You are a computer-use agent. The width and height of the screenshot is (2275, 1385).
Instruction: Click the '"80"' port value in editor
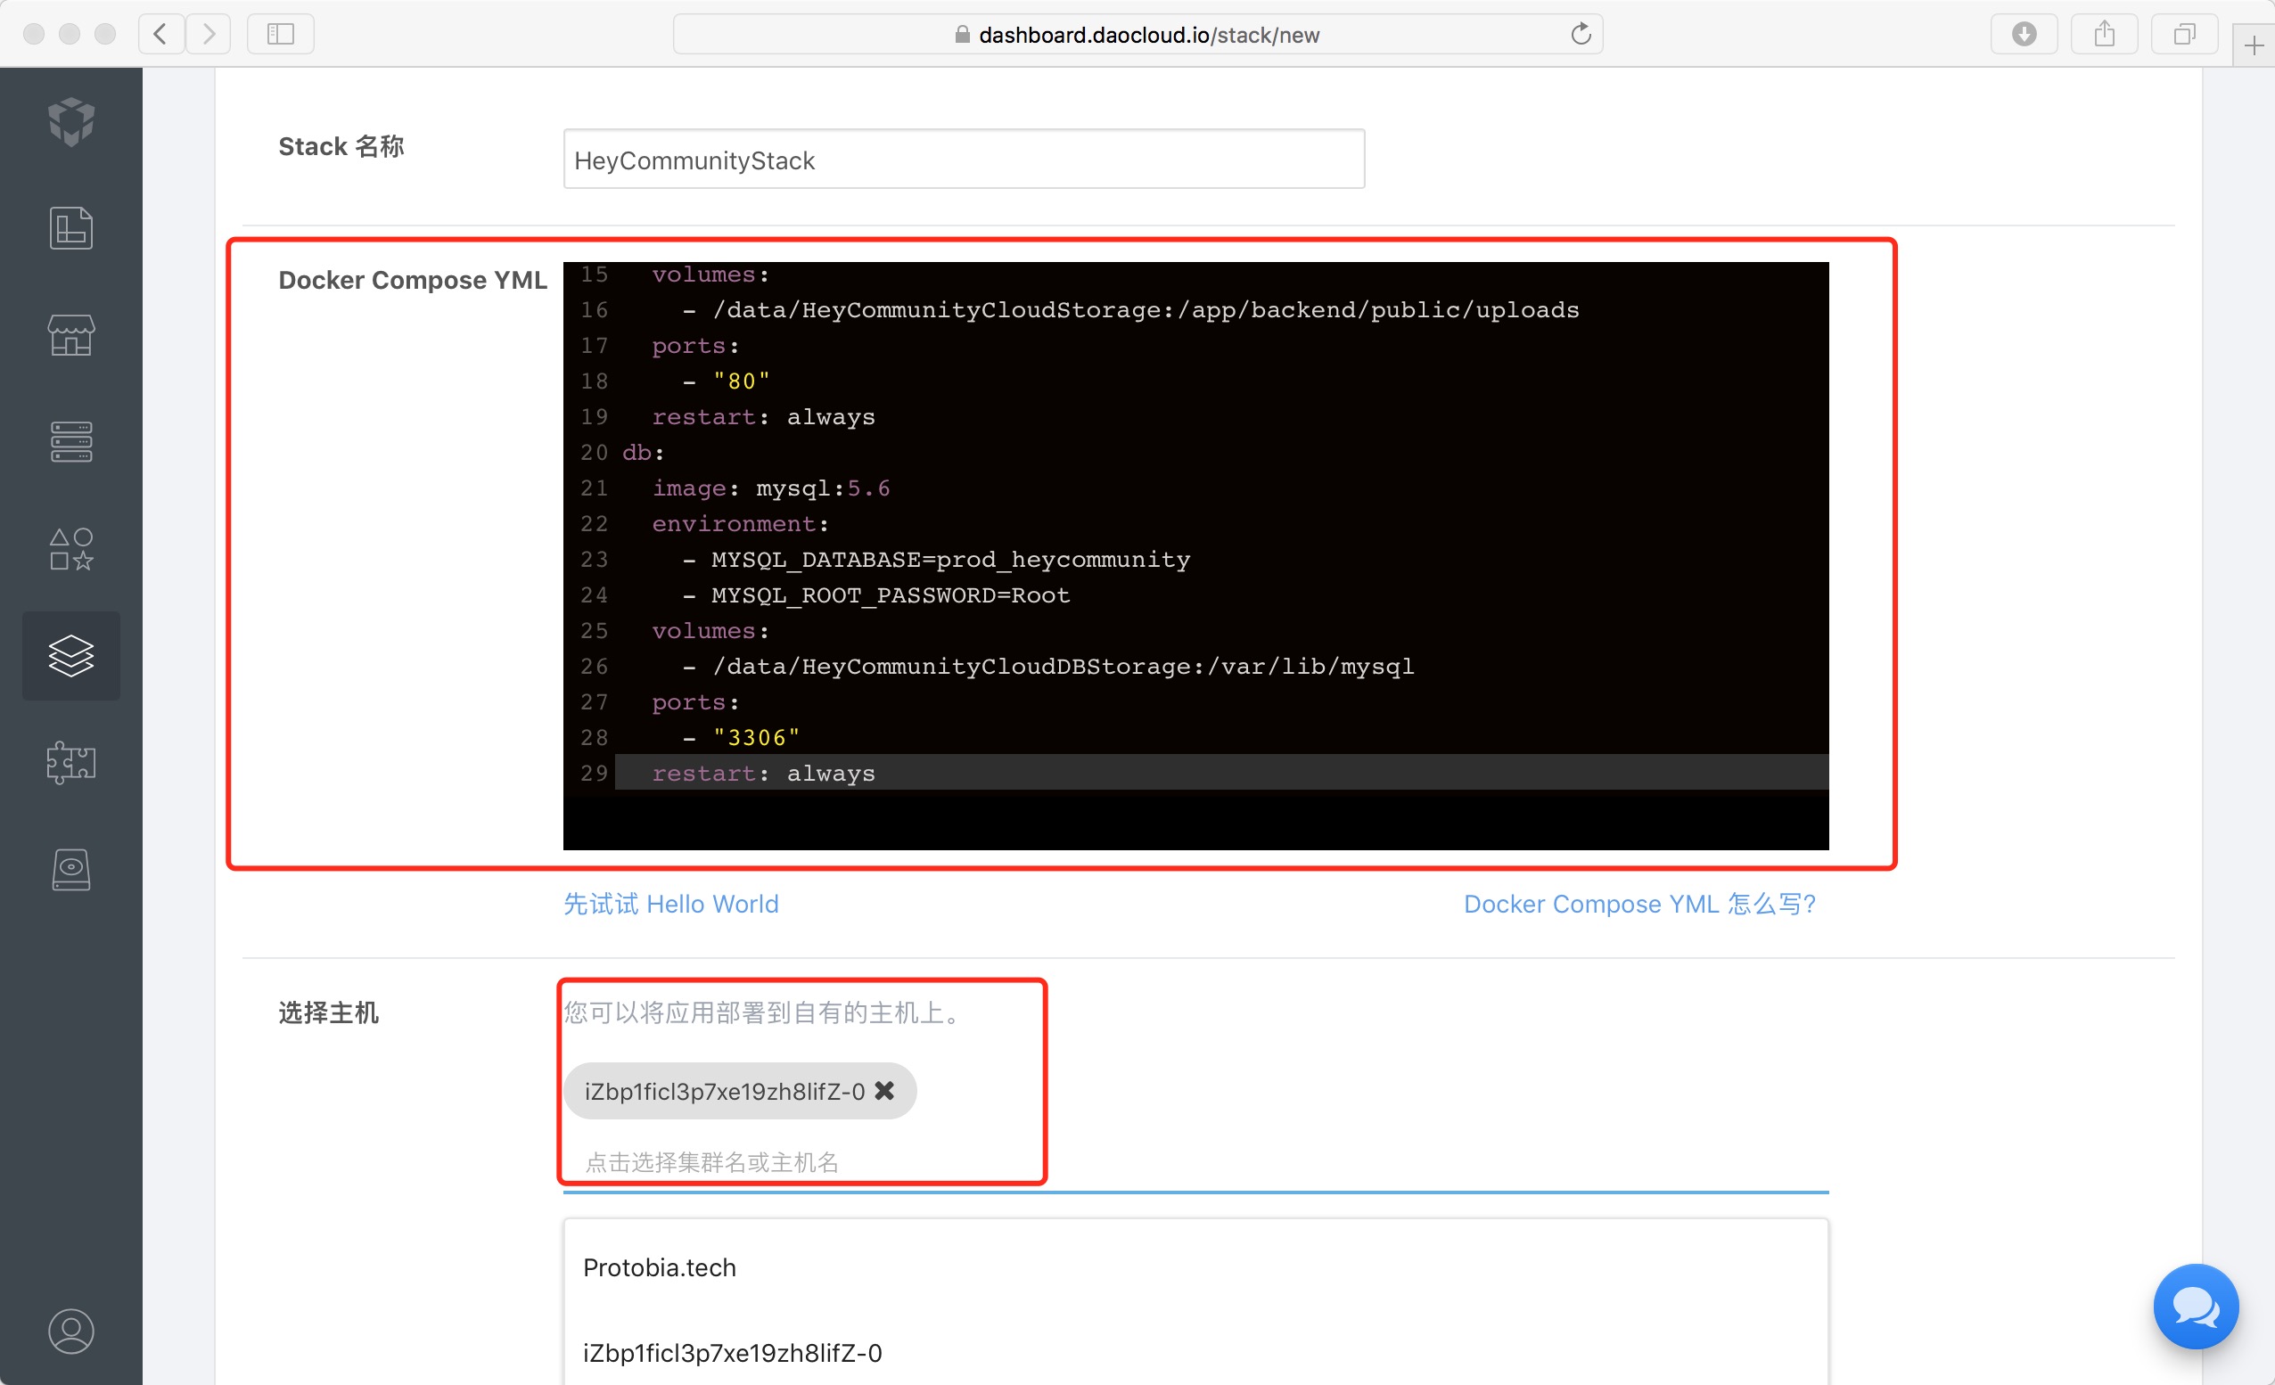(742, 381)
